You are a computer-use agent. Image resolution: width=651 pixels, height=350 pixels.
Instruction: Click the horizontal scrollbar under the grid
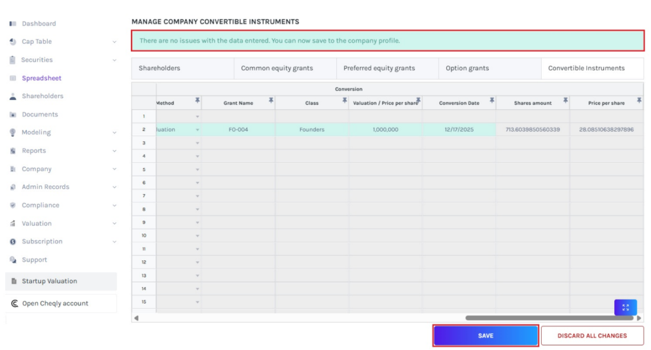coord(549,318)
